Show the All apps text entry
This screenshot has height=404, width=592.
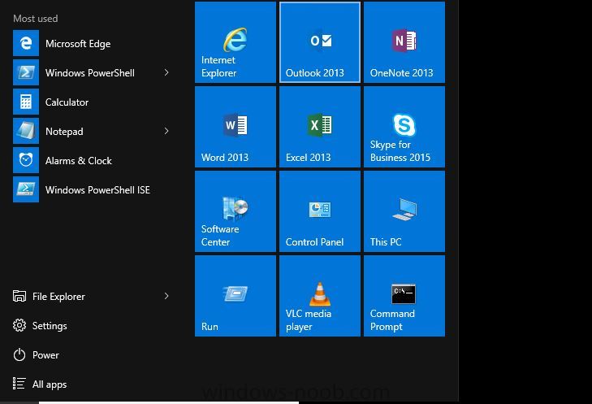click(x=50, y=384)
